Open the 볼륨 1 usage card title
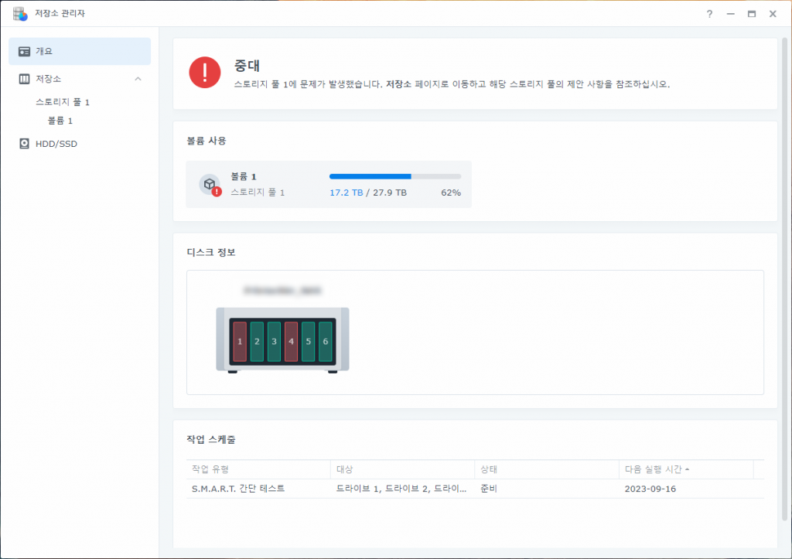 [x=244, y=176]
